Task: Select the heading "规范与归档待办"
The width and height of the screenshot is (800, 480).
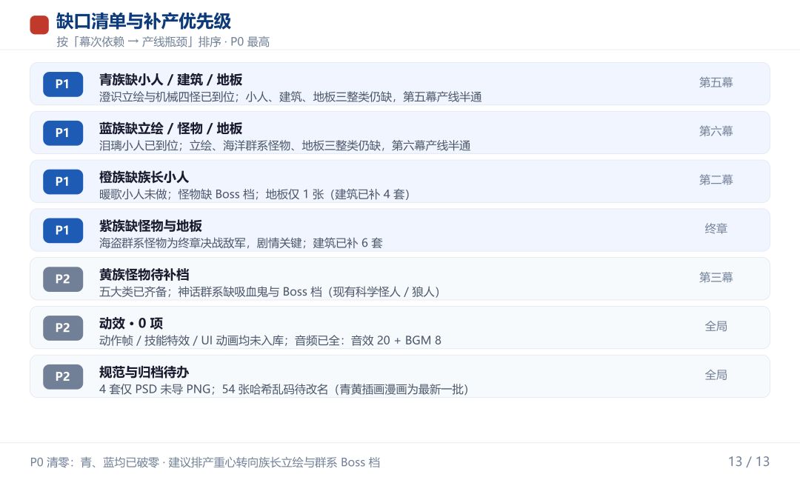Action: (x=144, y=373)
